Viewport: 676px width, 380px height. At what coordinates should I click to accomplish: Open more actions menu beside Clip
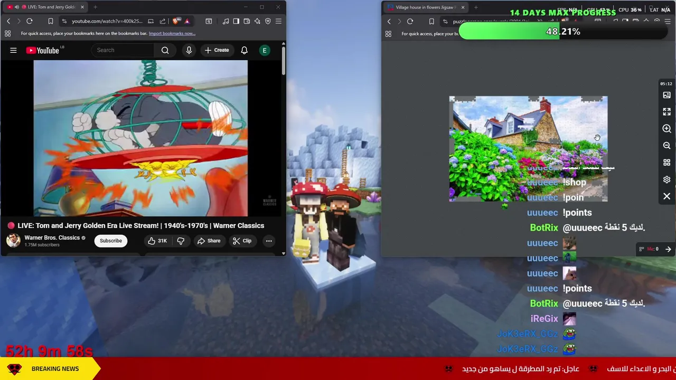269,241
